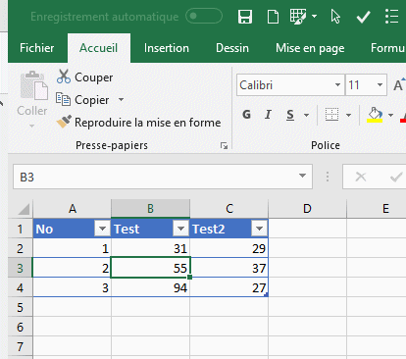406x359 pixels.
Task: Open the underline style dropdown arrow
Action: 306,115
